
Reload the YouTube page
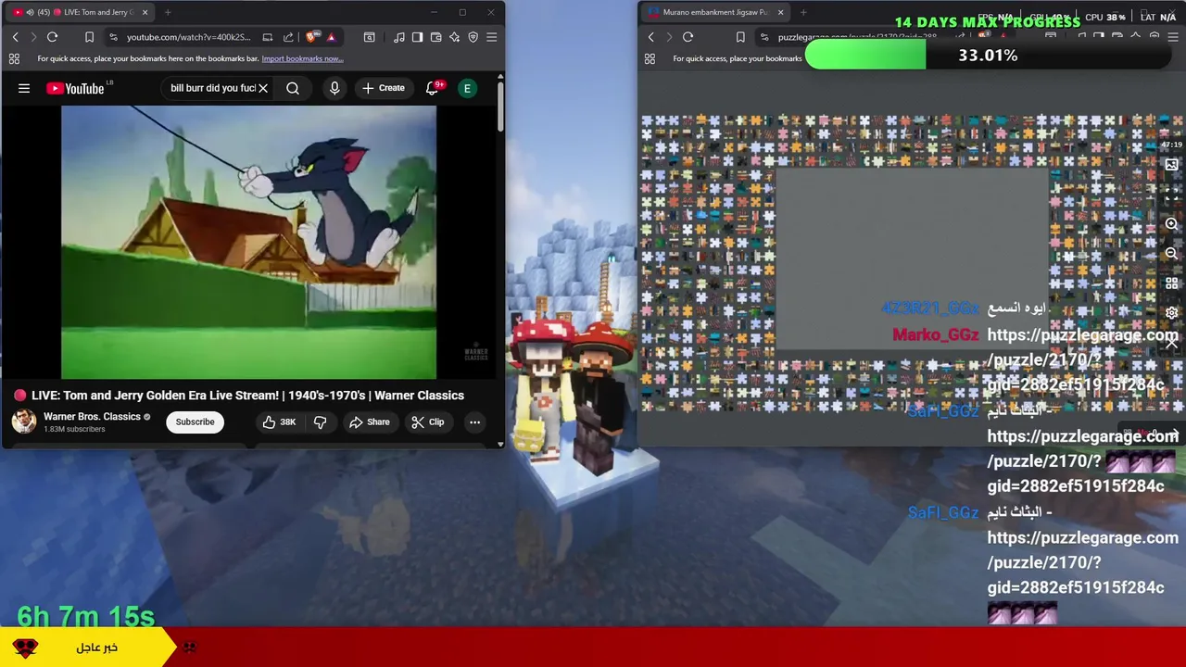pyautogui.click(x=52, y=37)
